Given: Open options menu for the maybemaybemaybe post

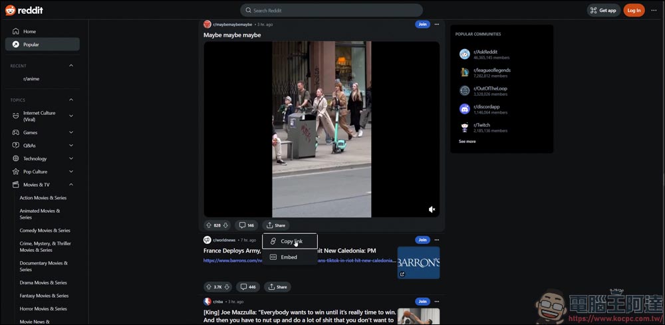Looking at the screenshot, I should [437, 25].
